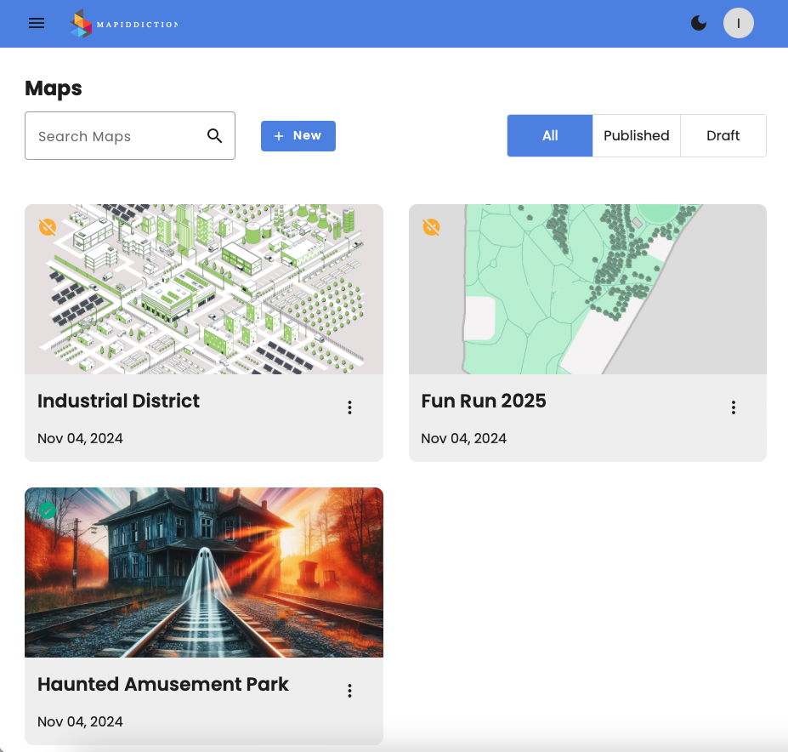Open the user avatar profile menu
This screenshot has height=752, width=788.
pyautogui.click(x=738, y=23)
